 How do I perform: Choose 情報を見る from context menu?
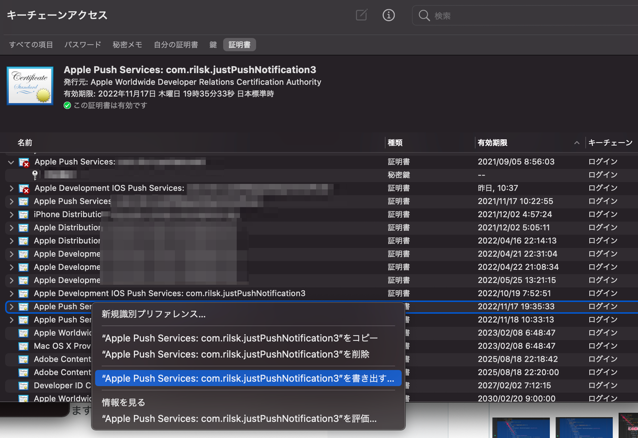(x=248, y=403)
